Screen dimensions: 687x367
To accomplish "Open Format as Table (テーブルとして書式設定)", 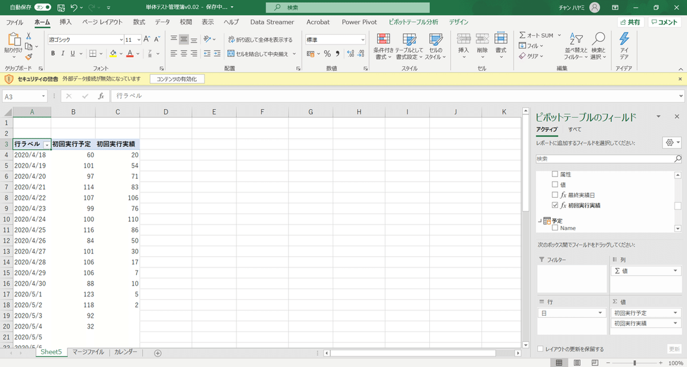I will pos(409,46).
